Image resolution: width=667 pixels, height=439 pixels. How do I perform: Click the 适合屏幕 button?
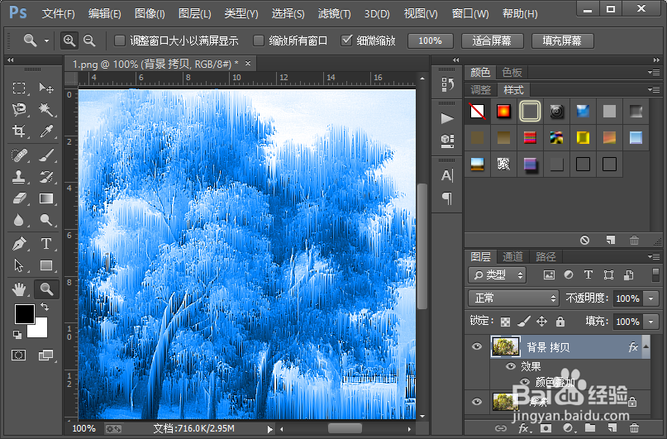pyautogui.click(x=492, y=41)
